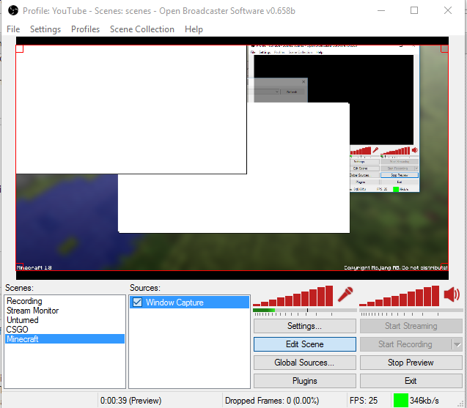Select Window Capture source row

coord(189,303)
